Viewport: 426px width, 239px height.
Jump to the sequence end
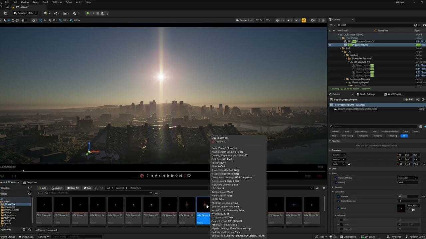click(181, 176)
